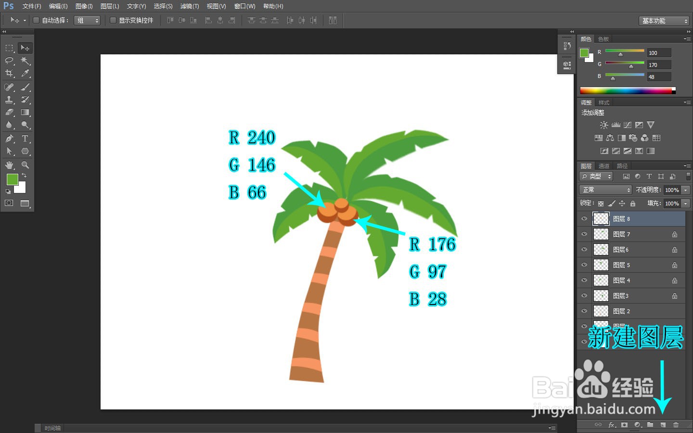Lock all icon in layers panel
The image size is (693, 433).
pyautogui.click(x=633, y=204)
